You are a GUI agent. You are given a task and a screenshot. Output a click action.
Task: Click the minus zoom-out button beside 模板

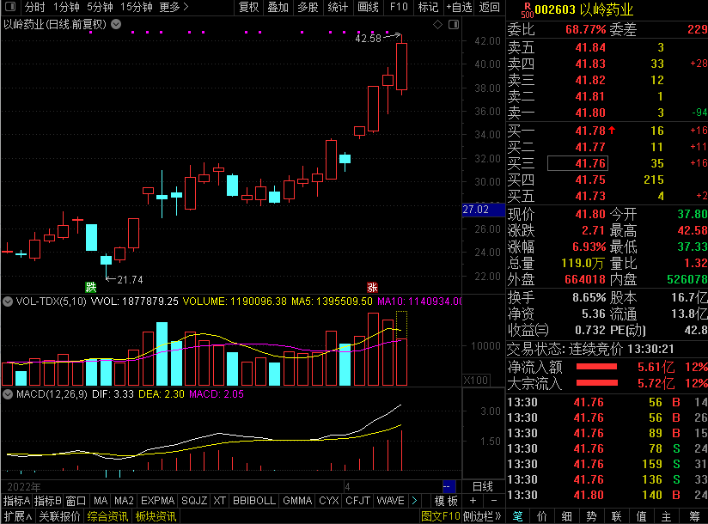(x=490, y=500)
